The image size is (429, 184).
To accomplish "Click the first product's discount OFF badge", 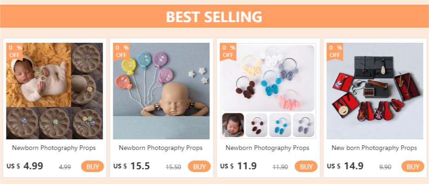I will coord(15,51).
